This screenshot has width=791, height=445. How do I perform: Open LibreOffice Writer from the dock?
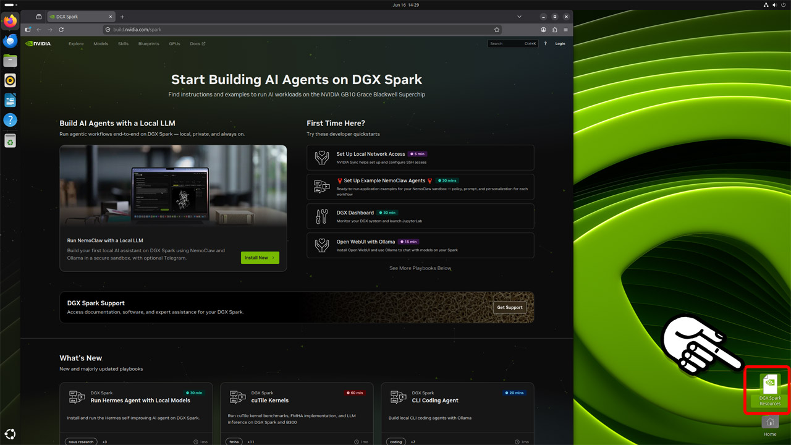(x=10, y=100)
